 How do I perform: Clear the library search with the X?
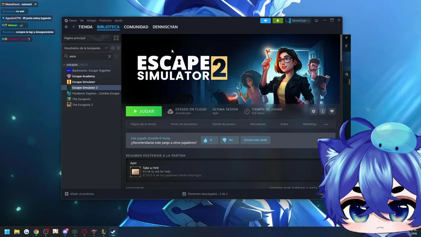pos(110,56)
